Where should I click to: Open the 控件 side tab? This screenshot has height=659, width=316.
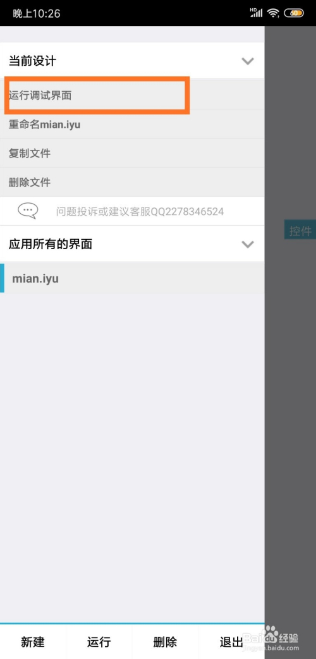300,230
